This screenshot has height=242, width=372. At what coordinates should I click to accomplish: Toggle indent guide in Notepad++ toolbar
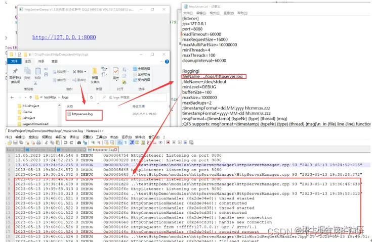pos(132,142)
